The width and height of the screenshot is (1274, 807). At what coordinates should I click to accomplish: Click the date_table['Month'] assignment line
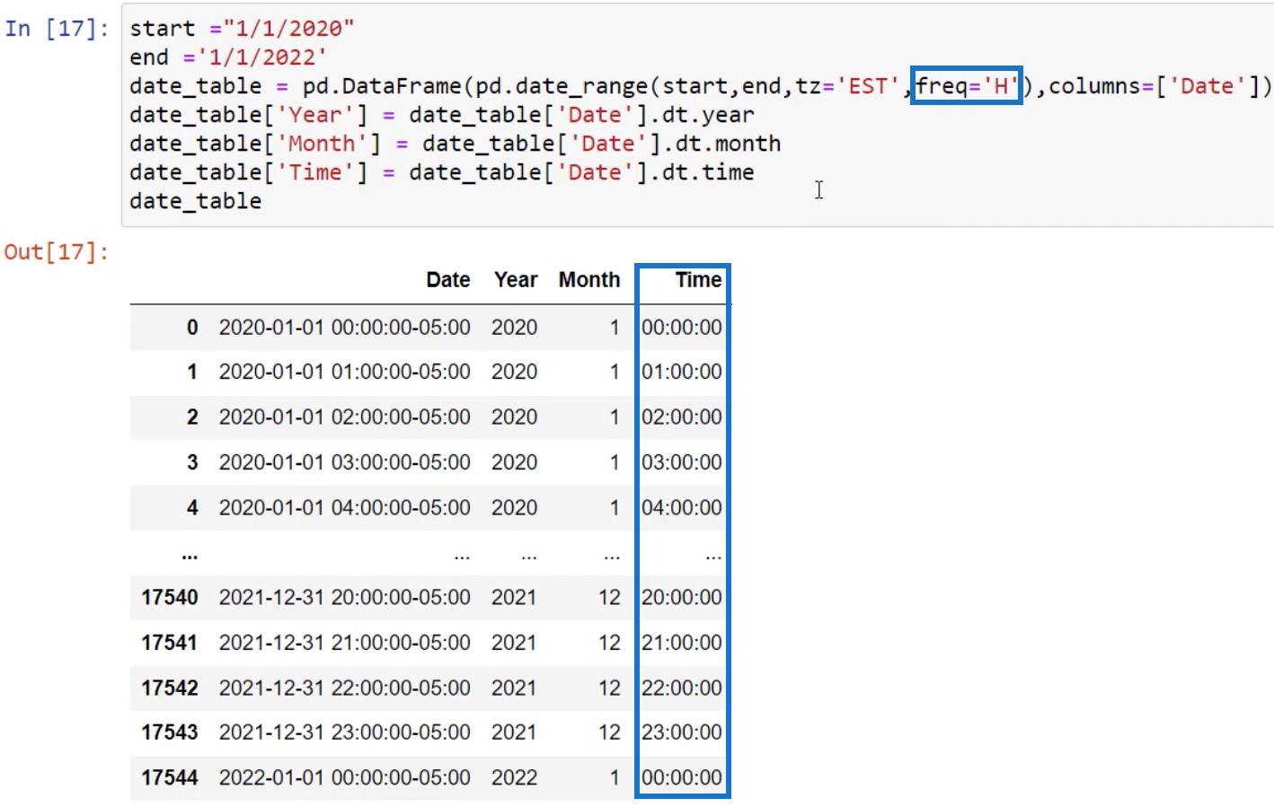point(455,143)
